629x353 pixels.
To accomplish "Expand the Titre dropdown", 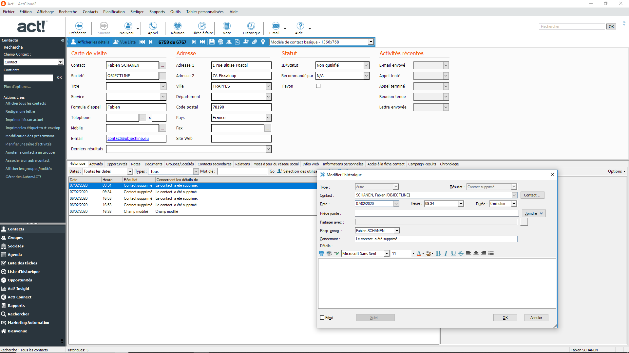I will [x=163, y=86].
